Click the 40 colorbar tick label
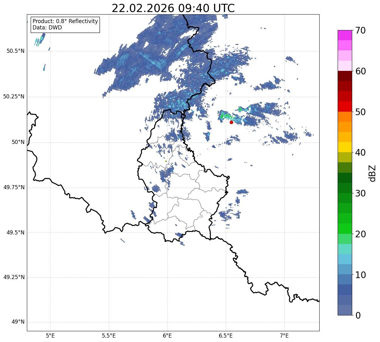Screen dimensions: 380x342 tap(360, 152)
